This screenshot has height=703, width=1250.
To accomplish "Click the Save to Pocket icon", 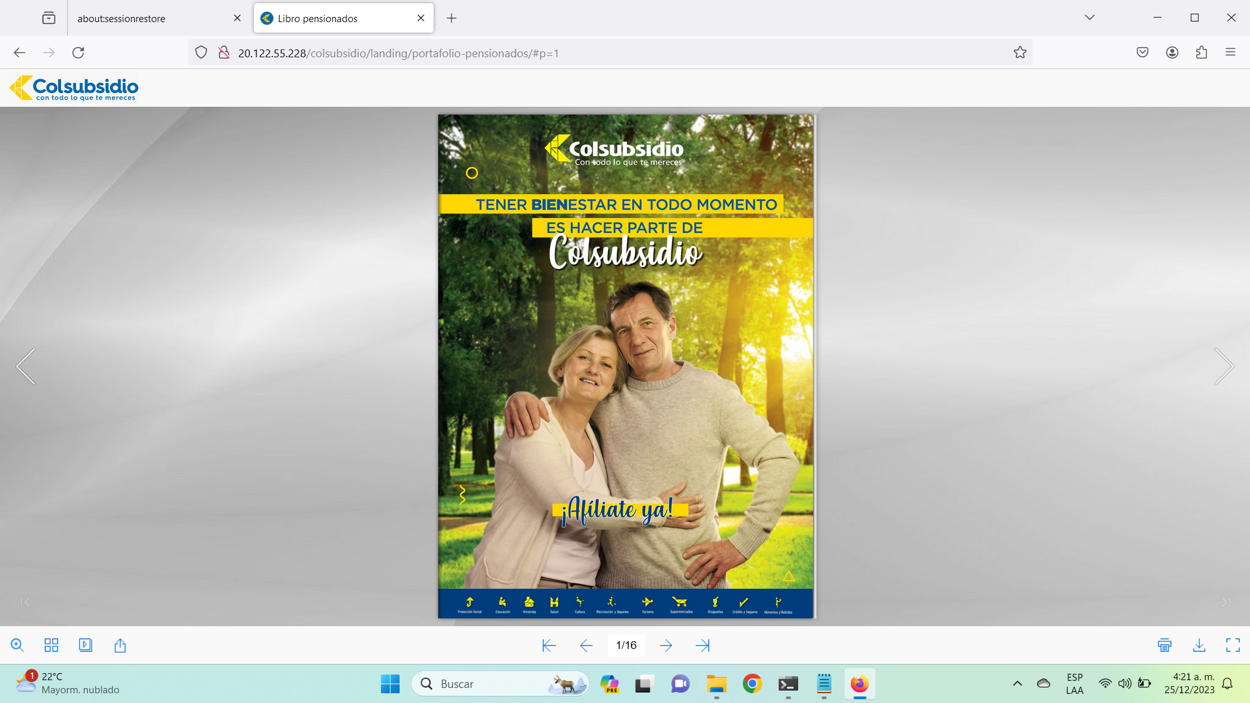I will click(x=1143, y=53).
